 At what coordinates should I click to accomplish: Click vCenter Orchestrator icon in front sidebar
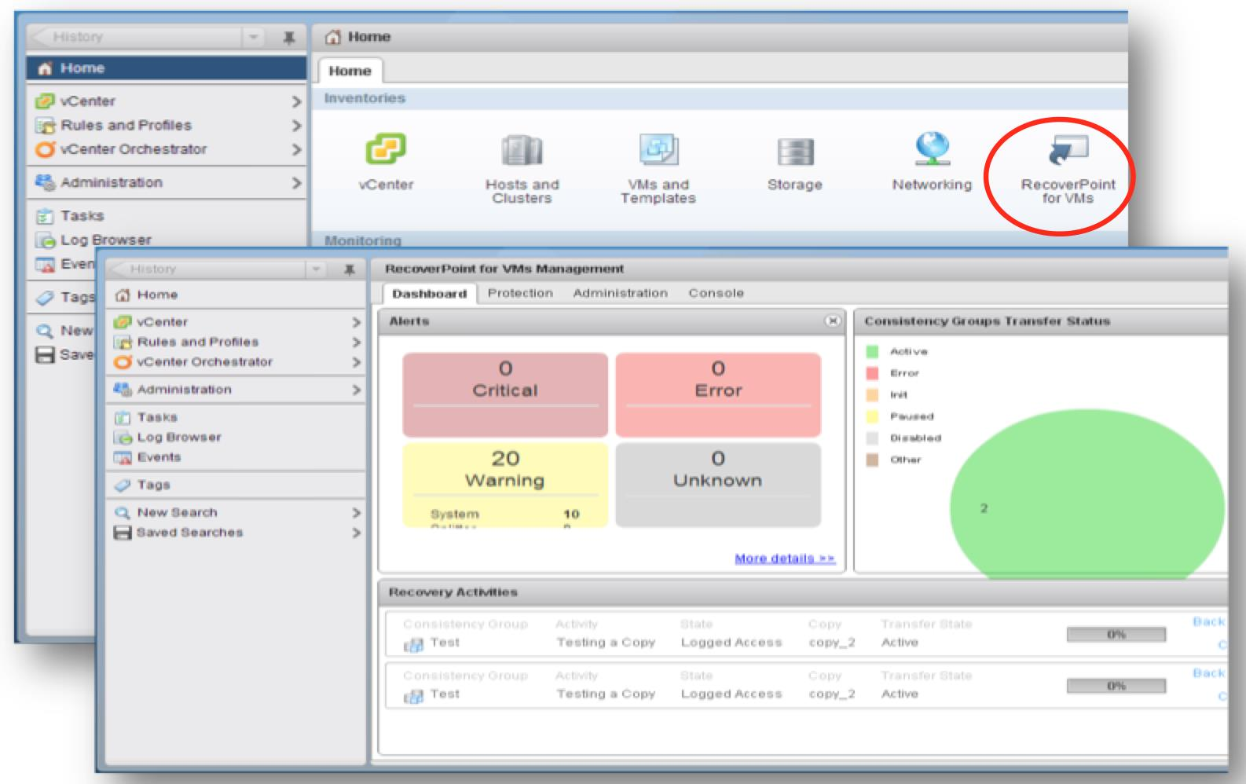(122, 362)
